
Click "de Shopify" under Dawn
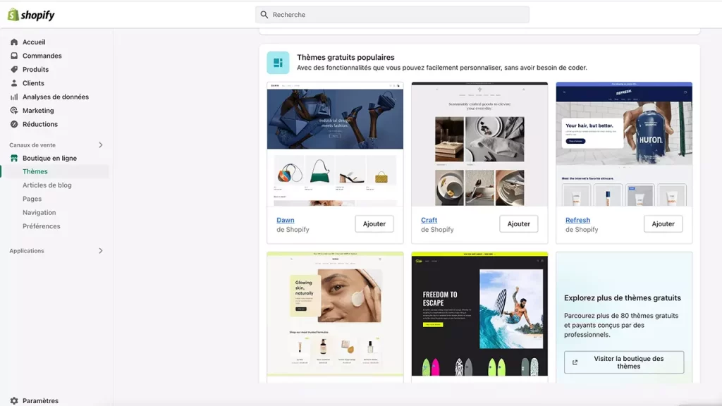(293, 230)
